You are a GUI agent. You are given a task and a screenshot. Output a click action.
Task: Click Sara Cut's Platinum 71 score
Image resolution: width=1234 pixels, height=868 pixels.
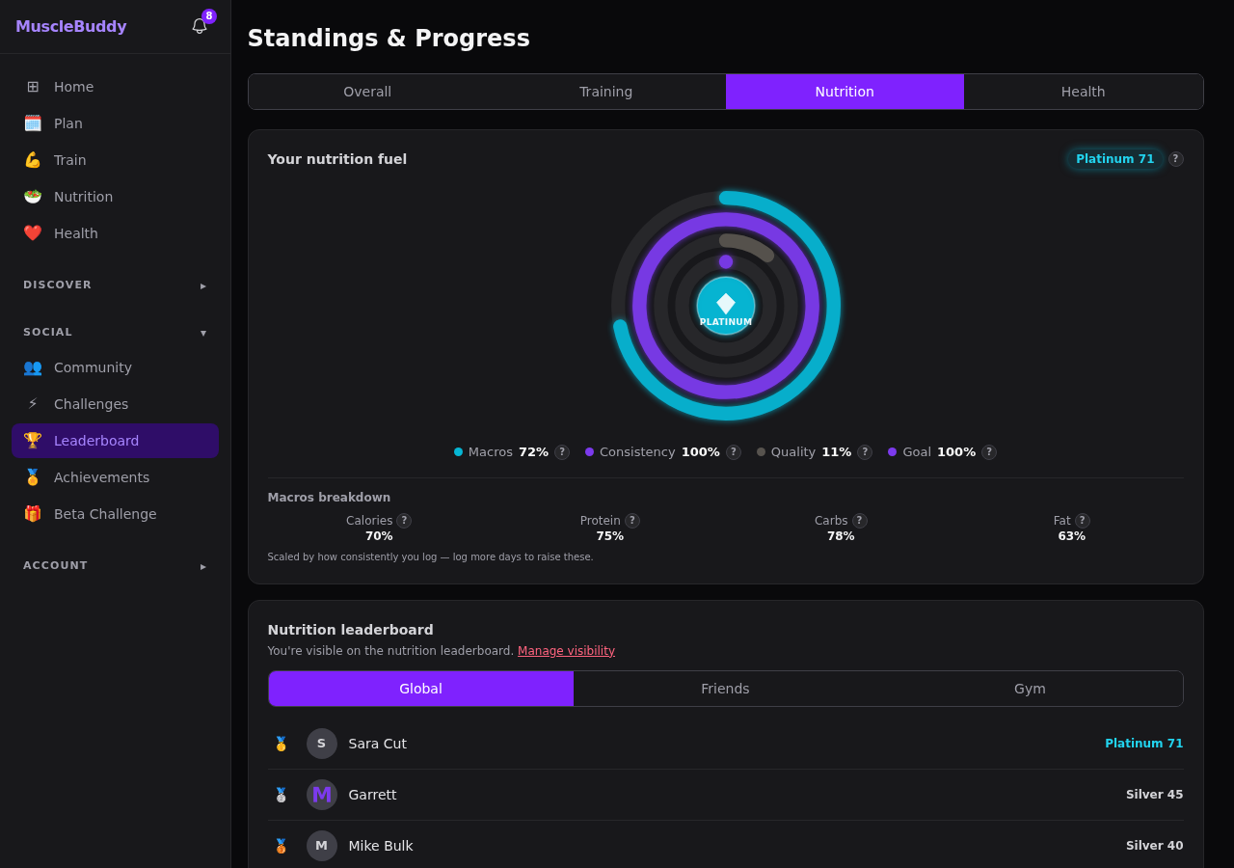[x=1144, y=744]
